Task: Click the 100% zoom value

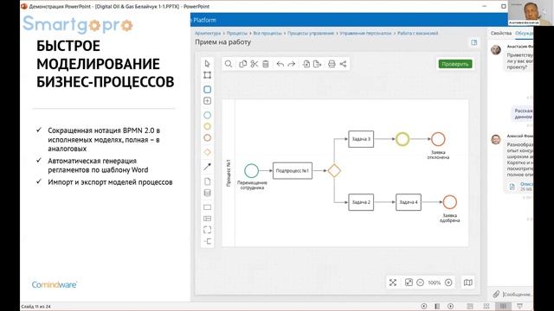Action: point(435,282)
